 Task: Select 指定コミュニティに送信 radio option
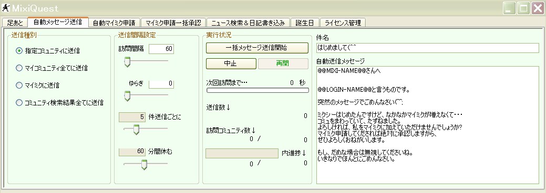click(48, 51)
